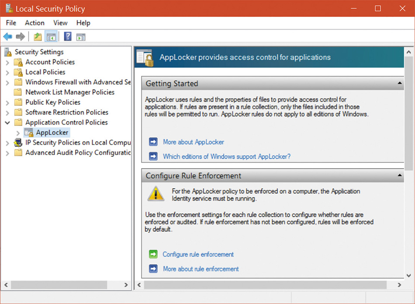Viewport: 415px width, 304px height.
Task: Collapse the Application Control Policies node
Action: [x=7, y=123]
